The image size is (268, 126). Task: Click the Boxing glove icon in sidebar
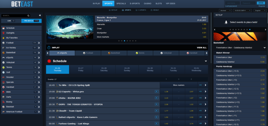coord(3,102)
